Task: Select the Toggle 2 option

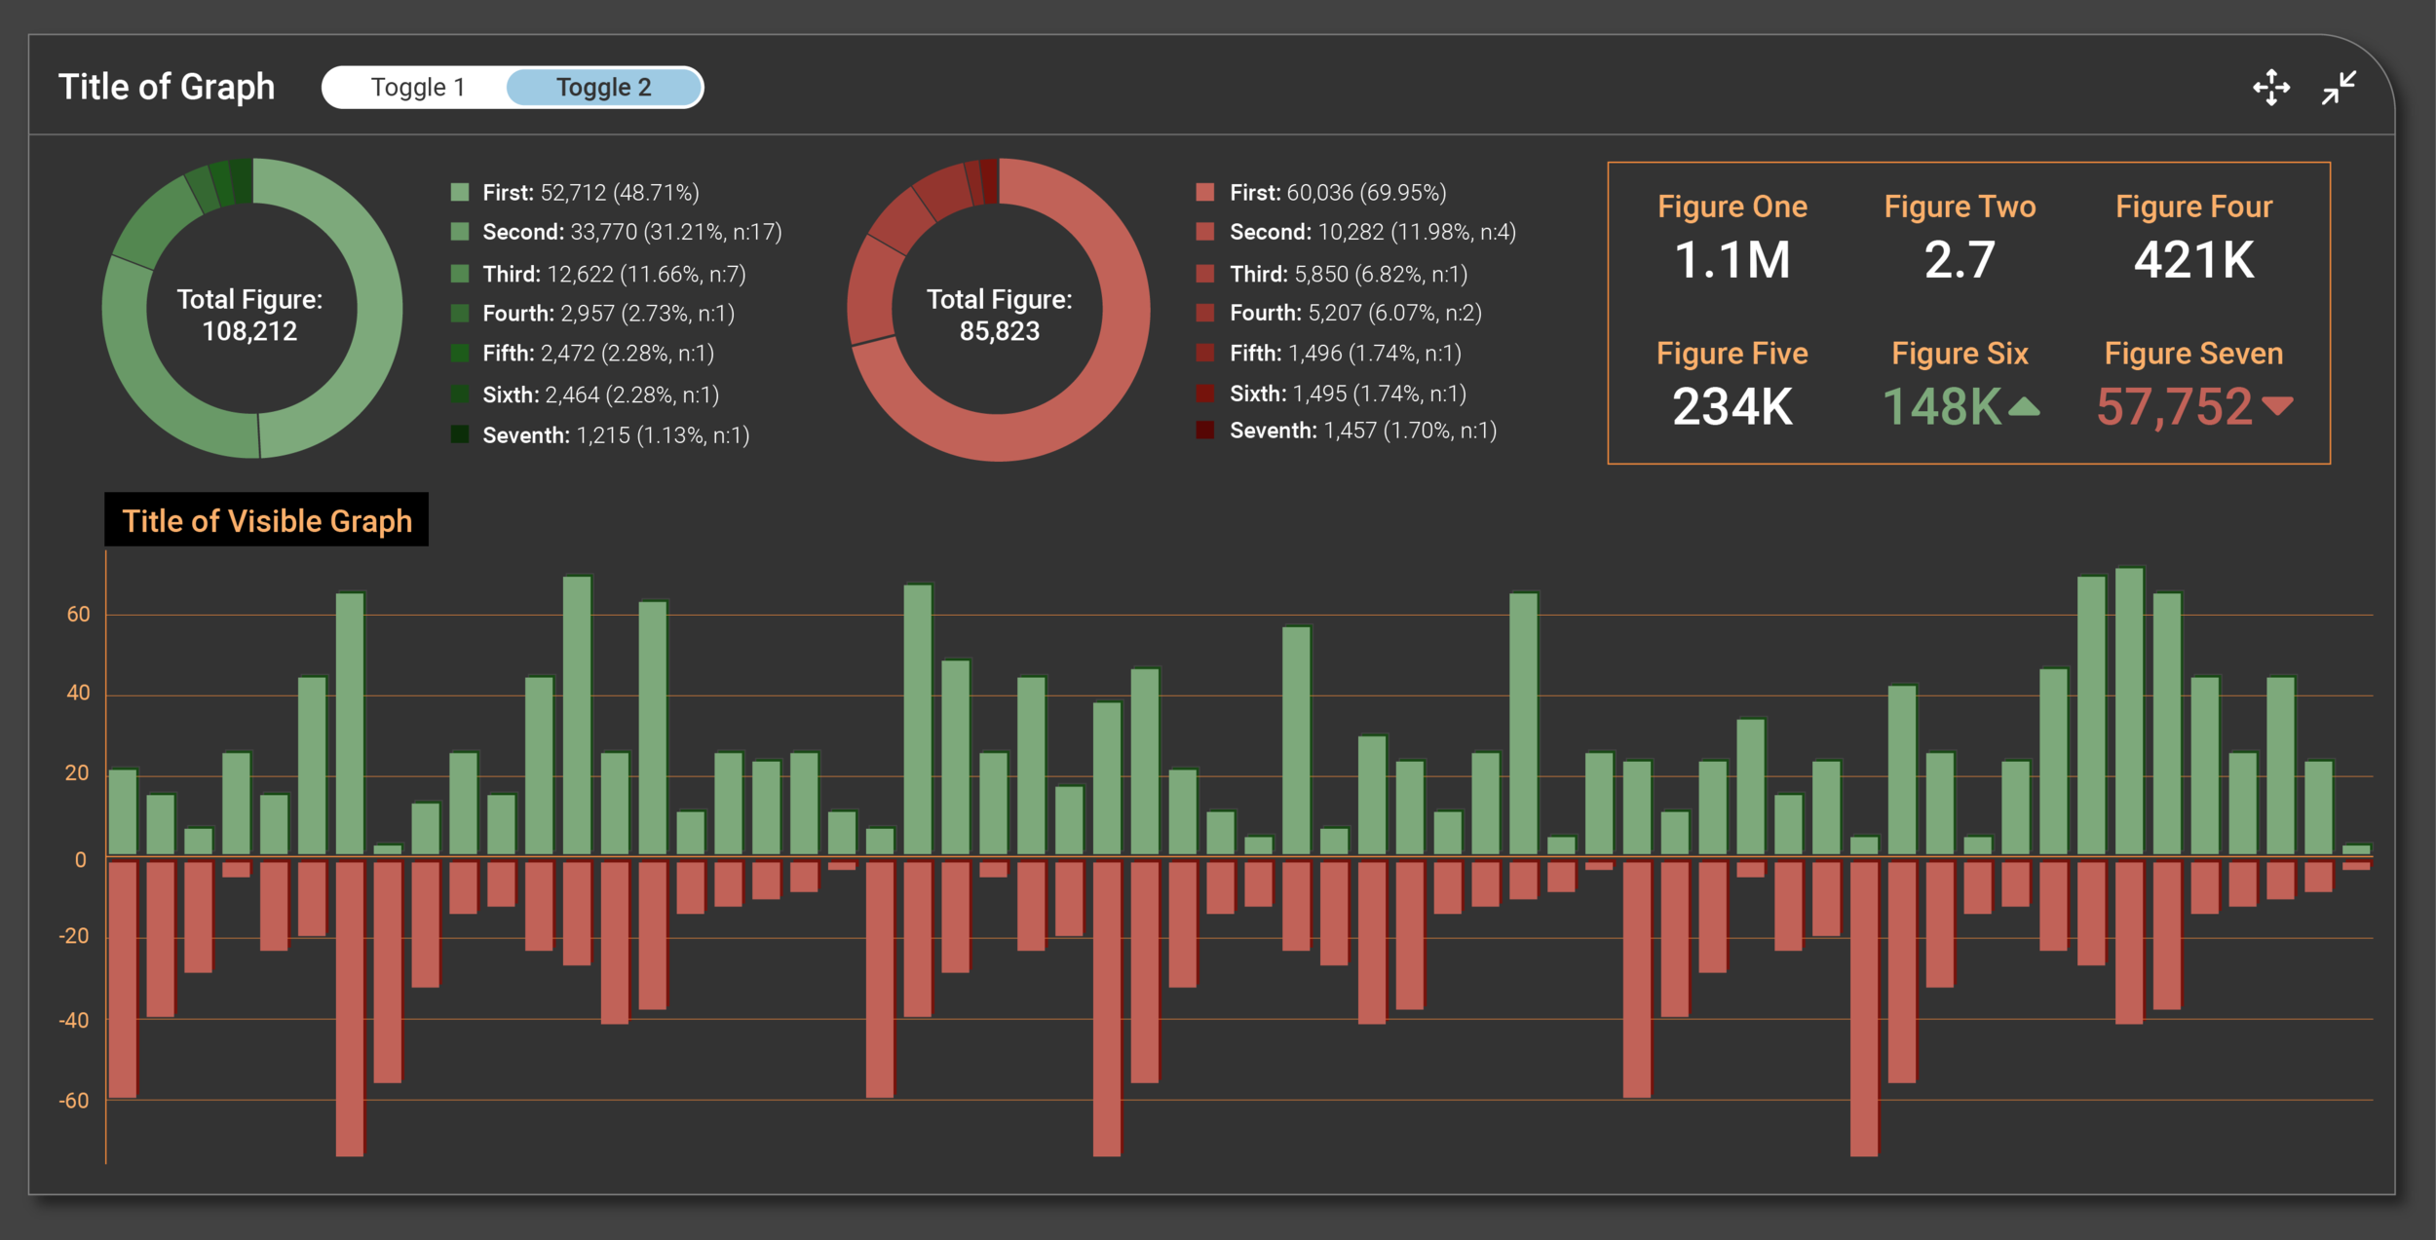Action: tap(604, 88)
